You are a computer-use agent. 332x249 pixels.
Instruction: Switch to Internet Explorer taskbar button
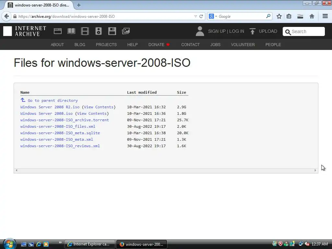(x=90, y=244)
